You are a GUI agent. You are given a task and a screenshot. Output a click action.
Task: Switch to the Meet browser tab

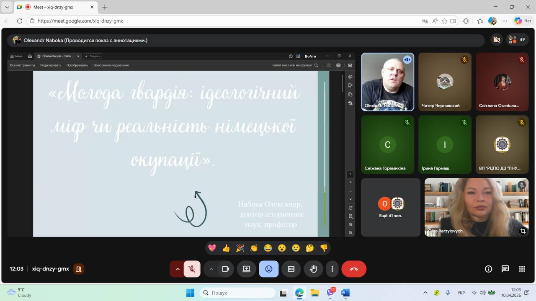(x=54, y=7)
